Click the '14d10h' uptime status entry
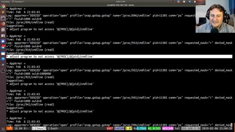This screenshot has height=132, width=235. [119, 128]
